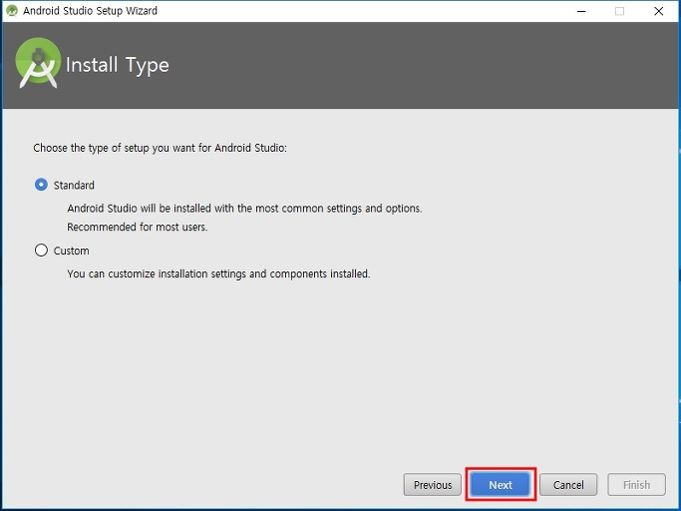
Task: Click the 'Android Studio will be installed' description
Action: click(244, 209)
